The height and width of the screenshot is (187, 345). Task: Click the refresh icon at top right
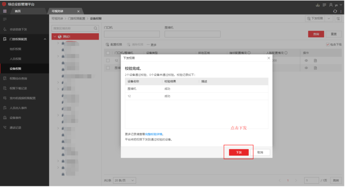pos(335,11)
